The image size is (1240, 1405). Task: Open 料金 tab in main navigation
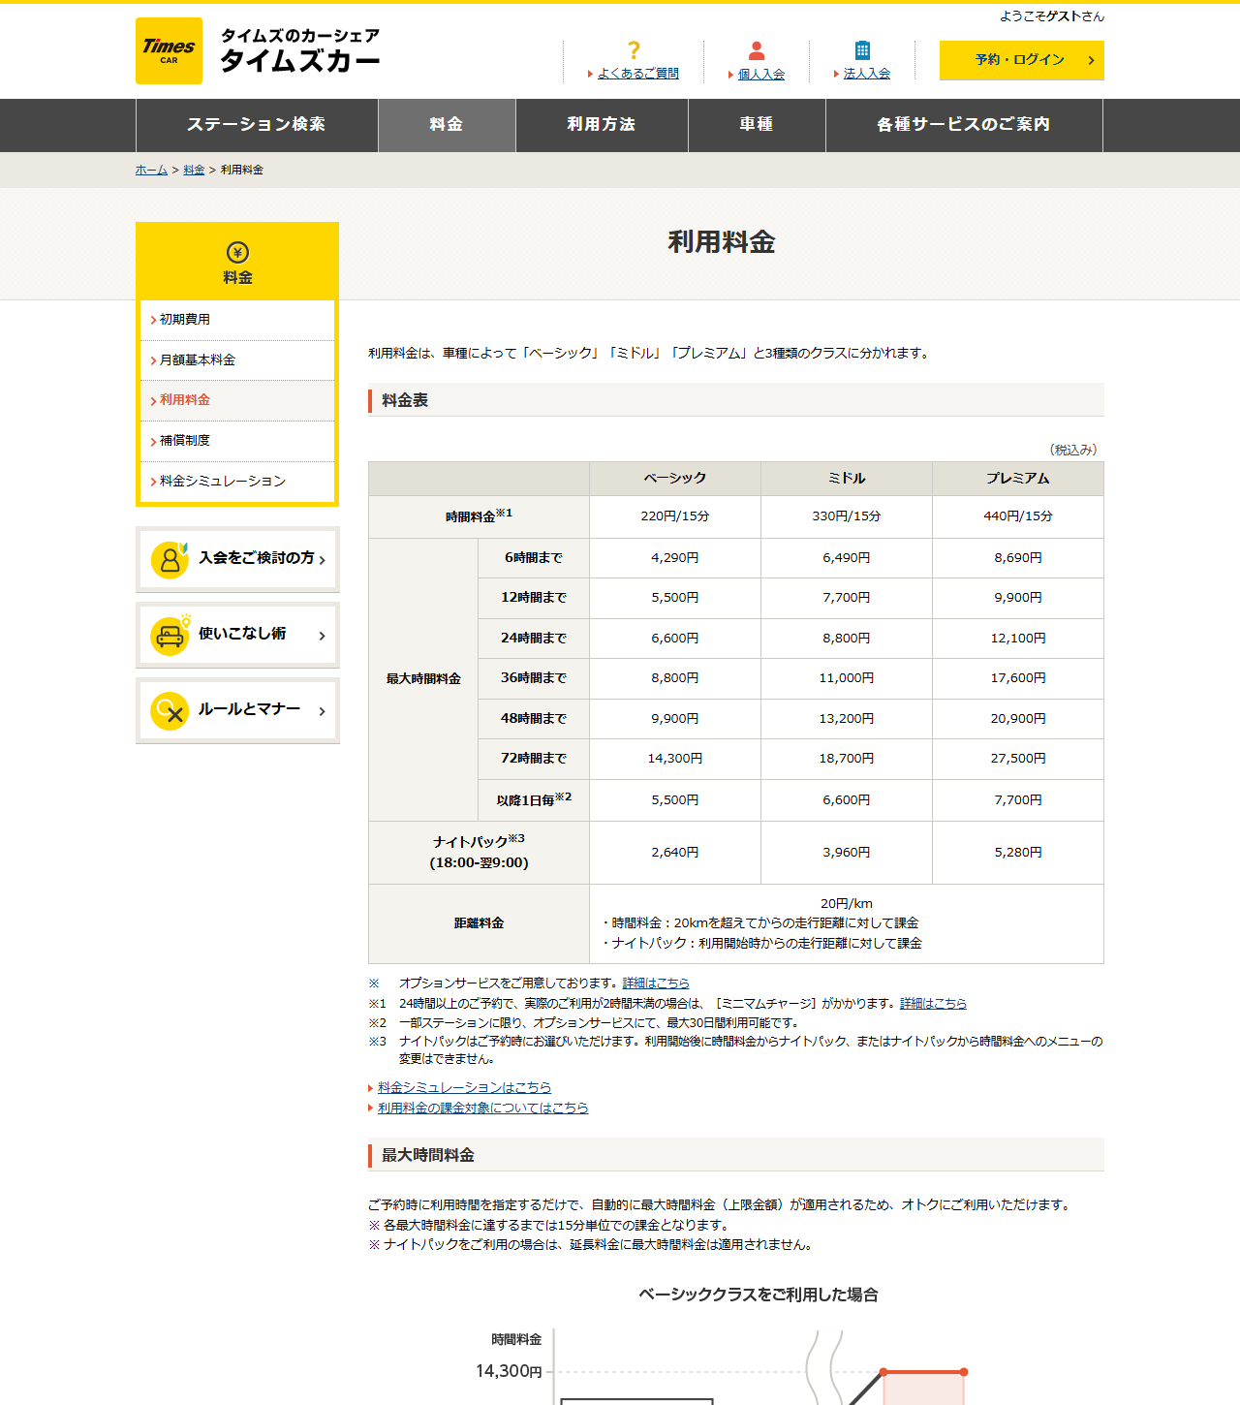pyautogui.click(x=447, y=125)
